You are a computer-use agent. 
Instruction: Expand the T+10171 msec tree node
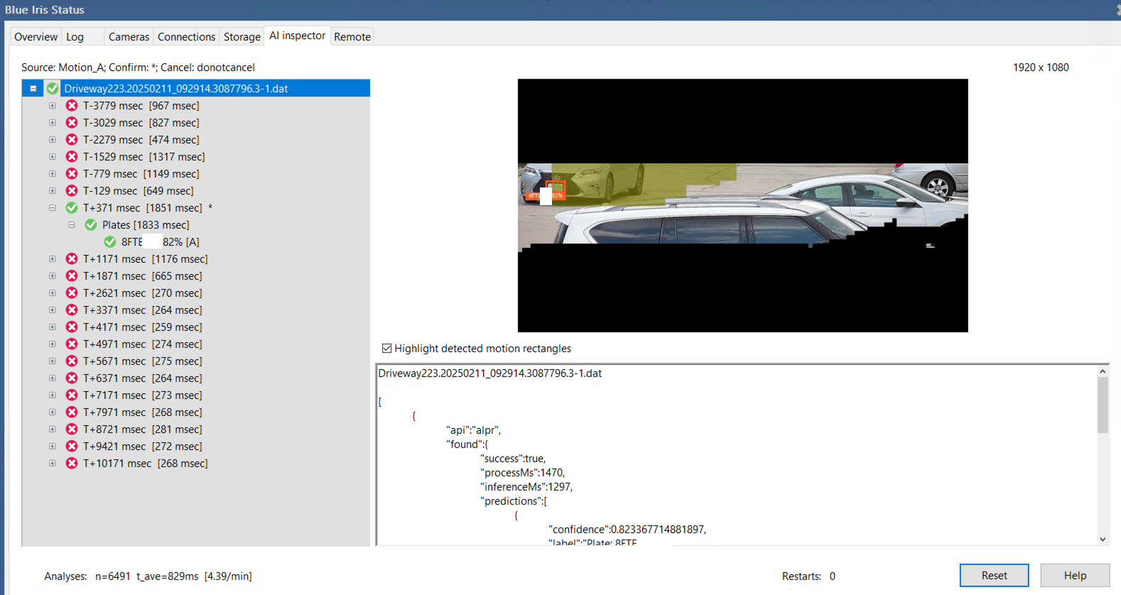(x=52, y=464)
